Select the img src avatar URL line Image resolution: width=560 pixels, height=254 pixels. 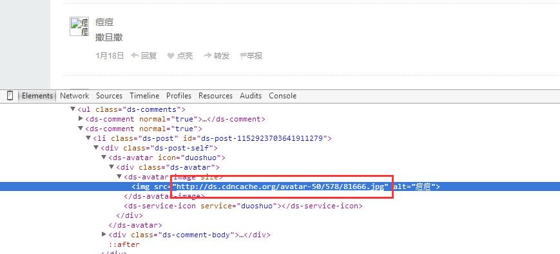(x=280, y=186)
